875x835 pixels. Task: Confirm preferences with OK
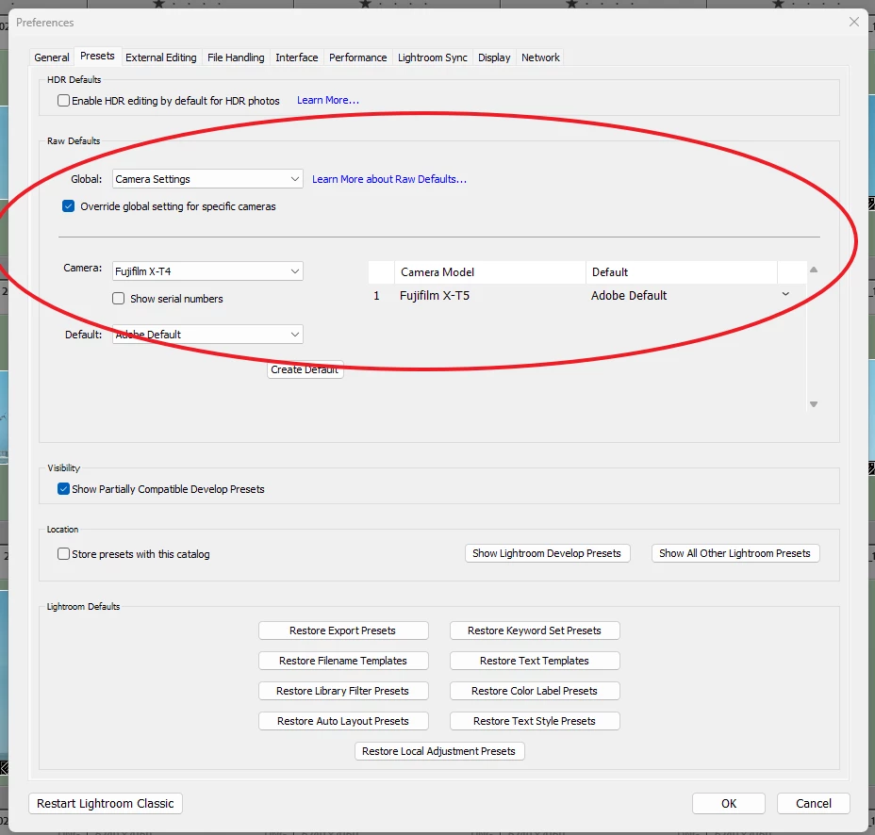pyautogui.click(x=728, y=803)
